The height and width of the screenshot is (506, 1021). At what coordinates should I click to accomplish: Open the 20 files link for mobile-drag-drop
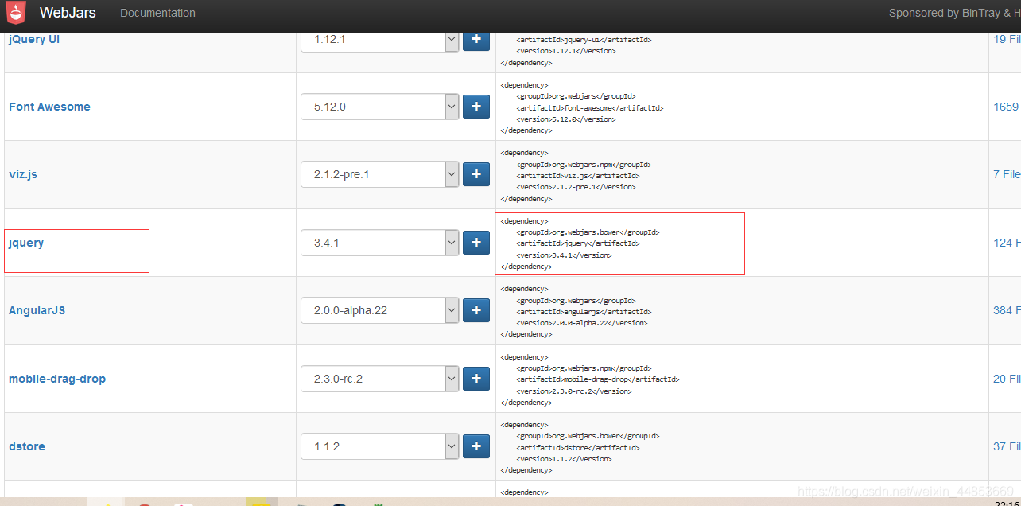point(1007,379)
